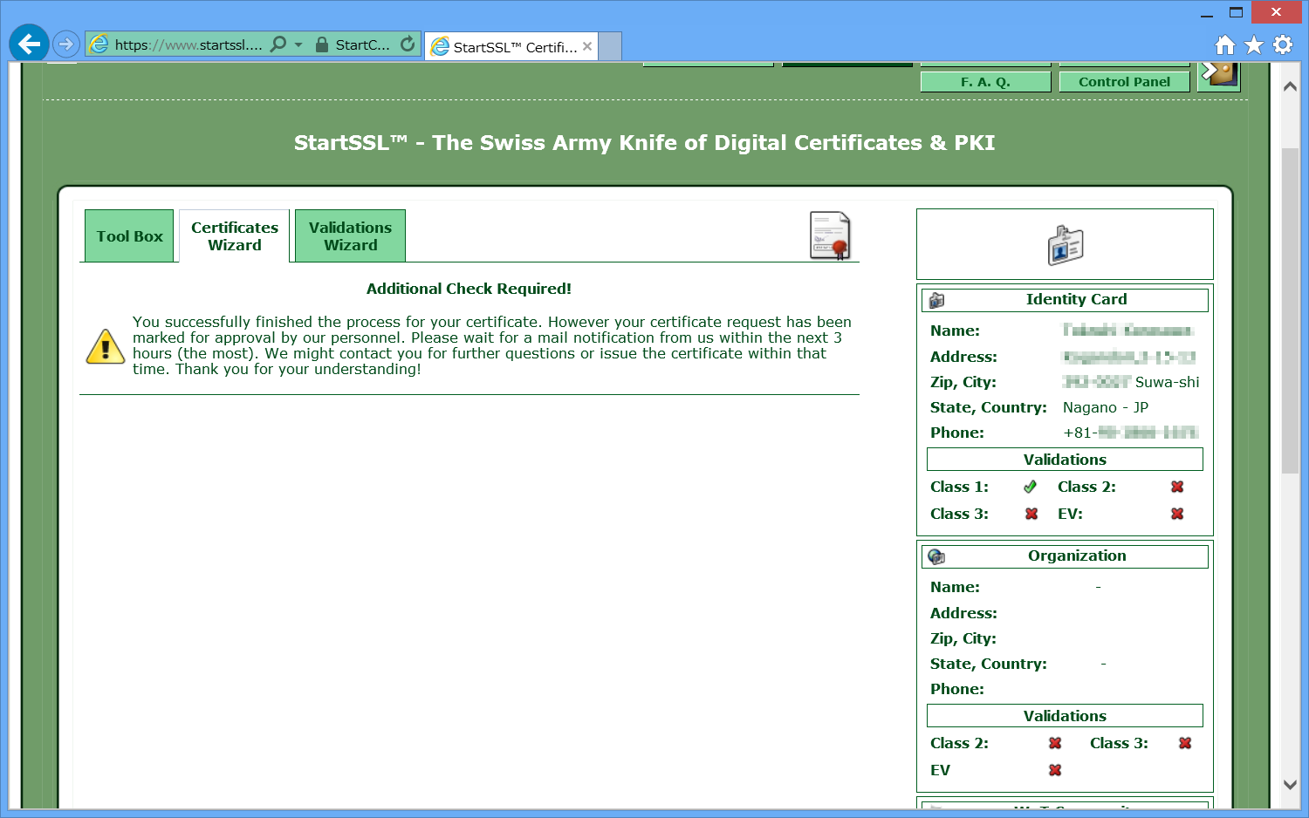Open the browser home page icon
The image size is (1309, 818).
coord(1225,44)
